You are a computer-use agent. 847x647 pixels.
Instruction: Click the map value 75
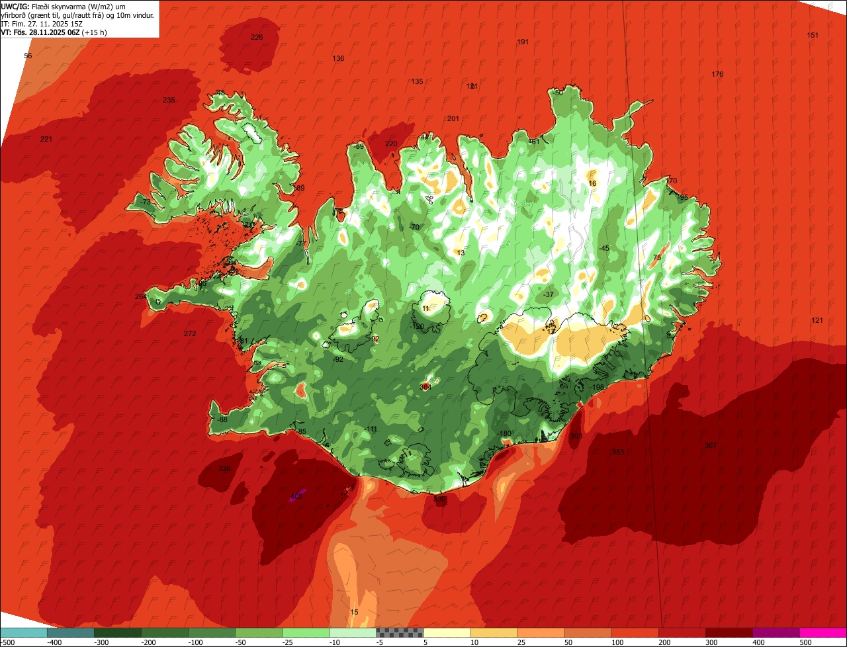click(657, 257)
